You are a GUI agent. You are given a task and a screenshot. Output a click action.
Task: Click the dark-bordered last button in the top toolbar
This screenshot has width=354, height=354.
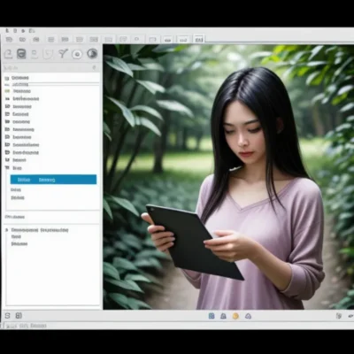tap(199, 39)
